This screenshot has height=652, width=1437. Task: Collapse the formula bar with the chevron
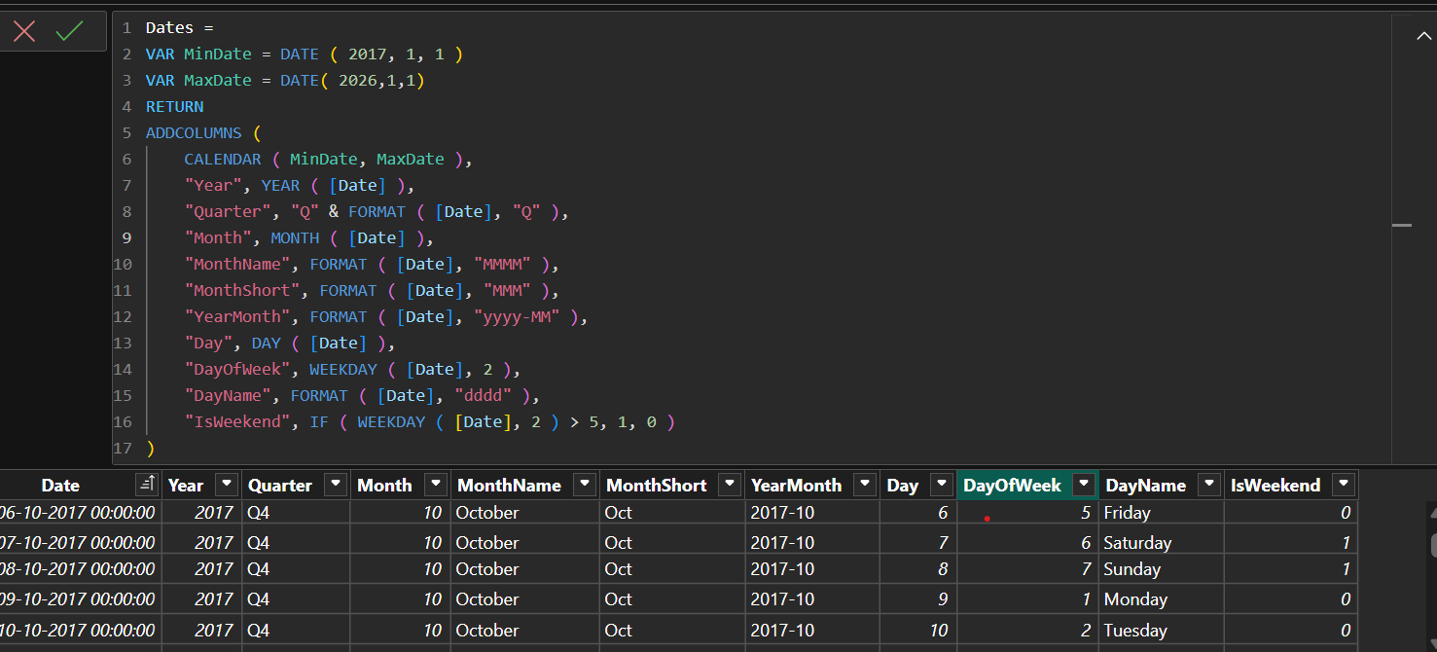[1423, 36]
